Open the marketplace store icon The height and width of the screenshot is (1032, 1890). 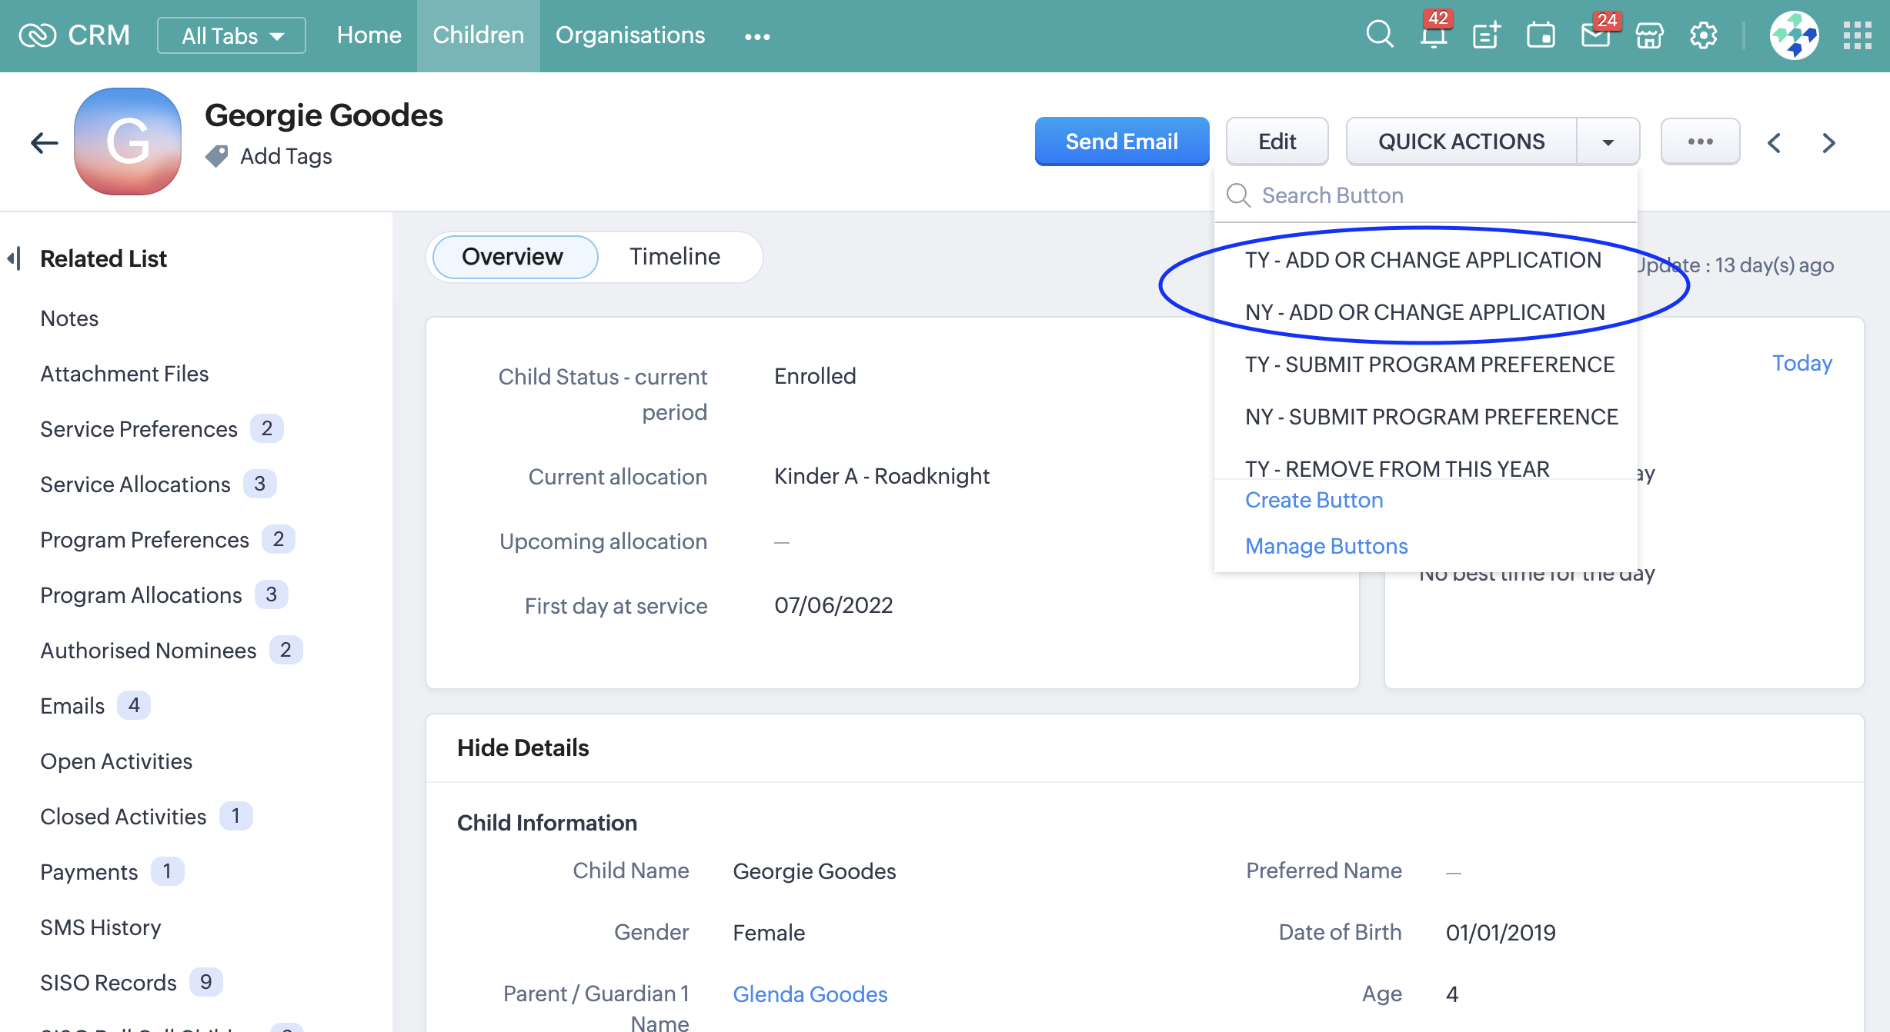1650,35
